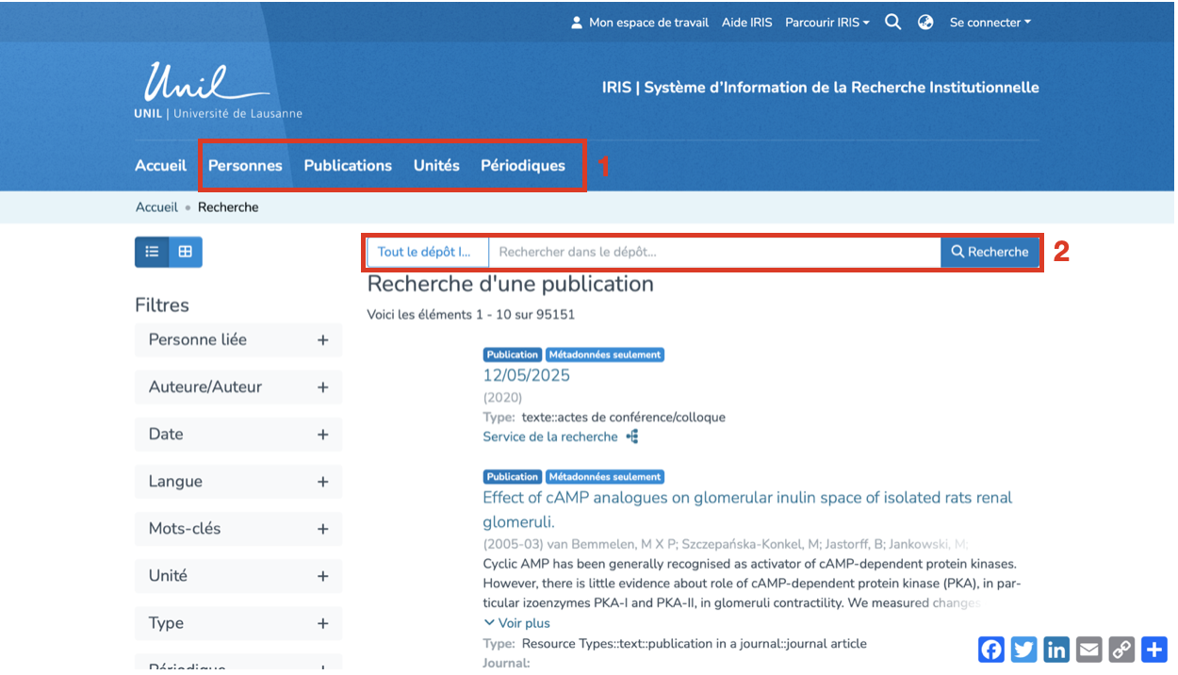Screen dimensions: 1178x675
Task: Open the Se connecter dropdown
Action: (990, 23)
